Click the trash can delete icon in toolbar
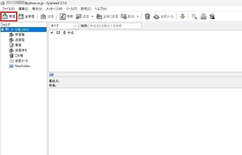Image resolution: width=242 pixels, height=155 pixels. pyautogui.click(x=147, y=17)
